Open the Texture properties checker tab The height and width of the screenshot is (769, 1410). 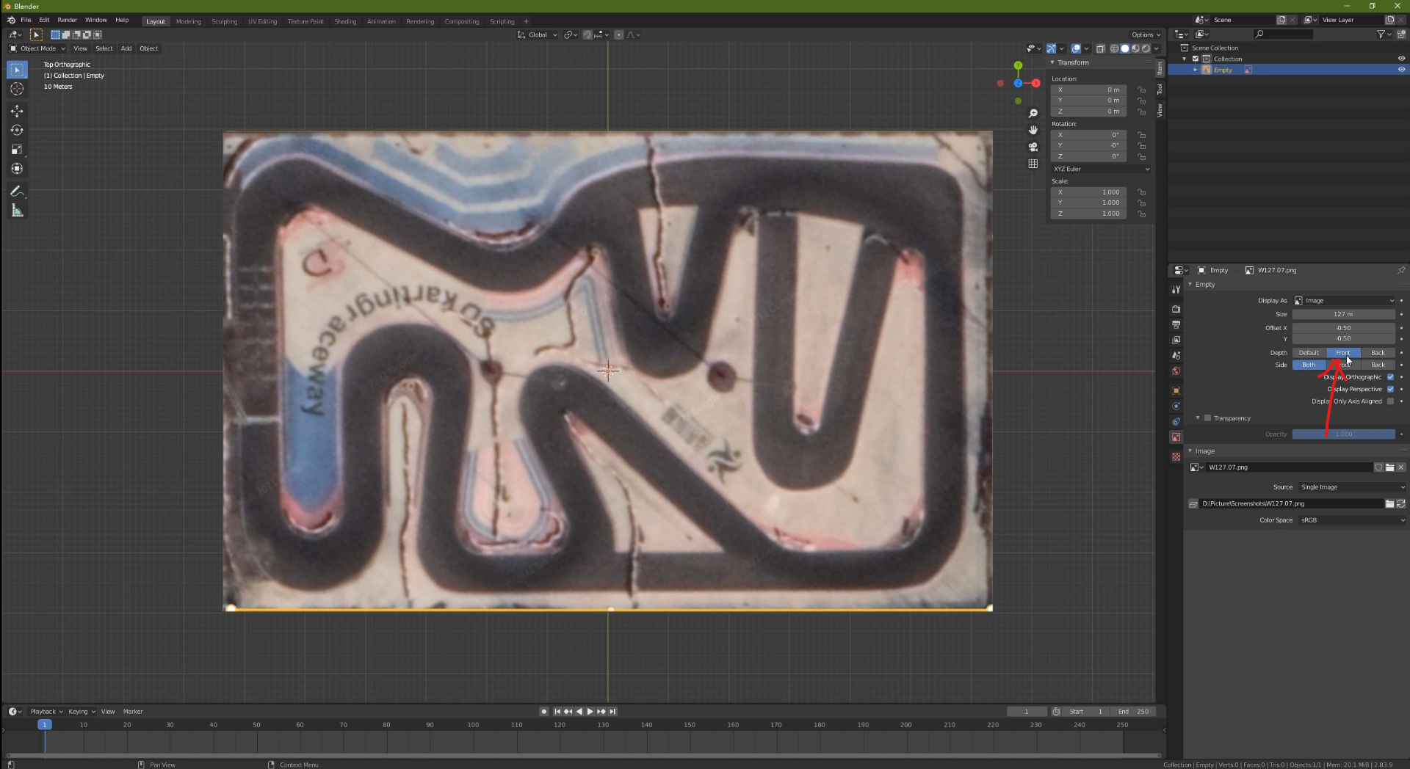[x=1176, y=456]
